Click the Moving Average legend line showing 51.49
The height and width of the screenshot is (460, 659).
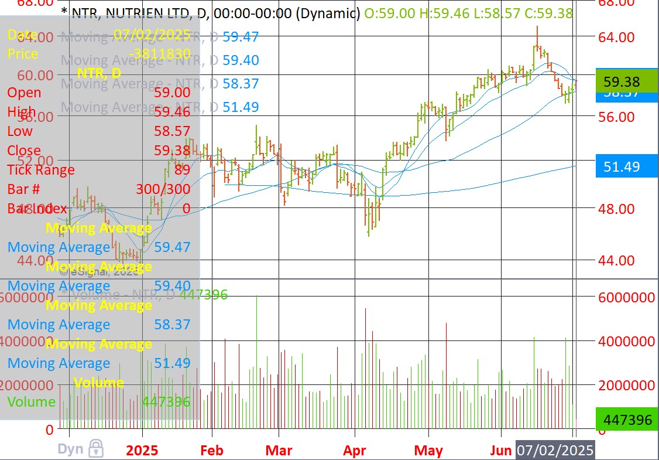tap(160, 107)
